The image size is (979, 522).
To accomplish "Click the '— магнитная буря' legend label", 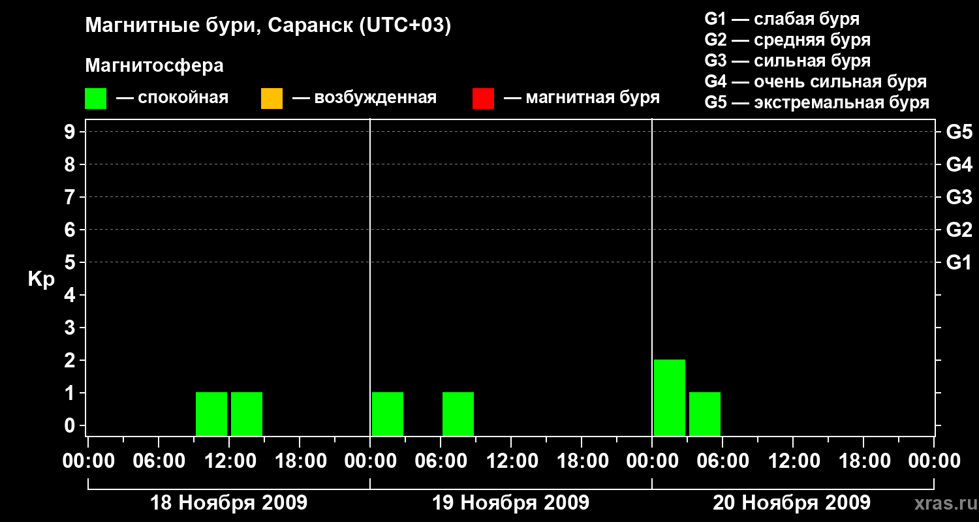I will 582,98.
